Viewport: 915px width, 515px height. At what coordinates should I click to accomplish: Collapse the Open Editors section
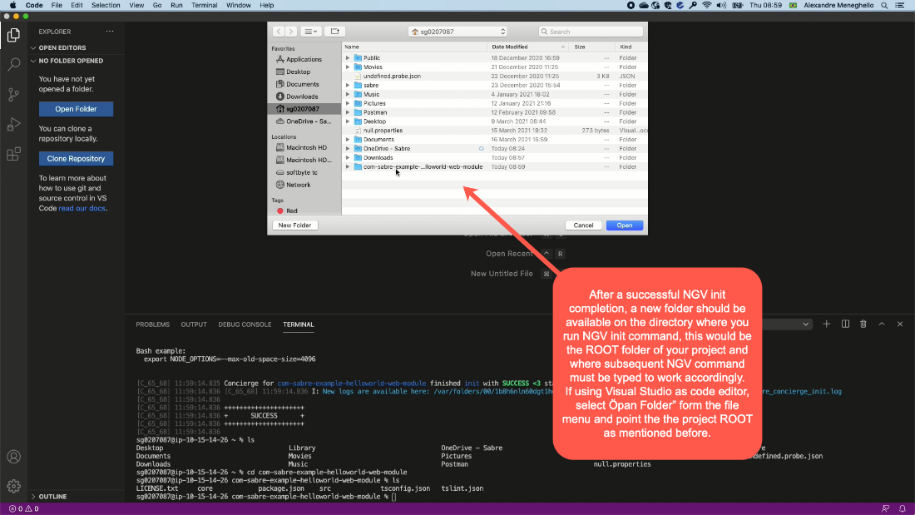[33, 48]
